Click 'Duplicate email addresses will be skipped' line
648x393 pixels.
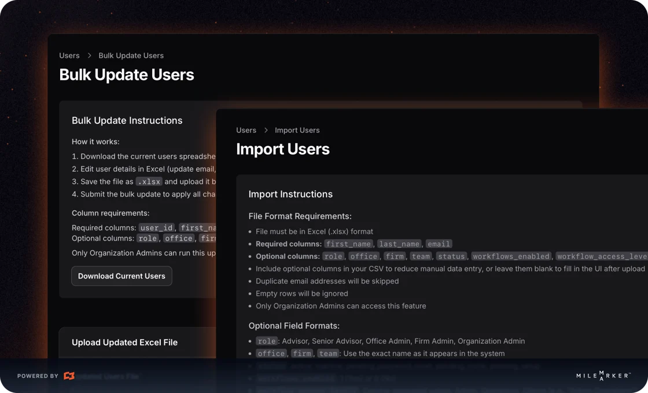pos(327,281)
